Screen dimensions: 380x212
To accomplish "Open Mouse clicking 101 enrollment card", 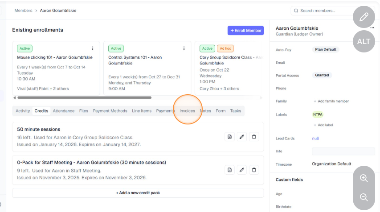I will (x=56, y=68).
